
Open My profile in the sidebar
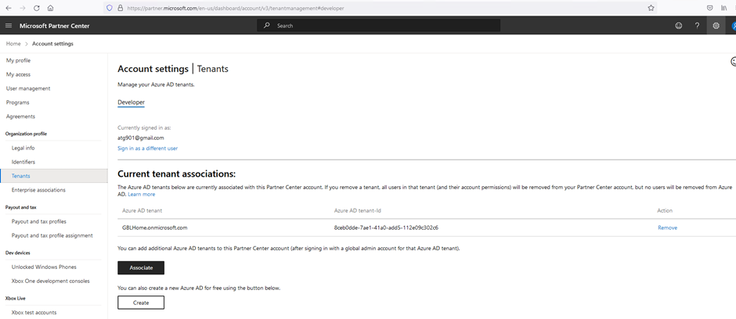[18, 60]
